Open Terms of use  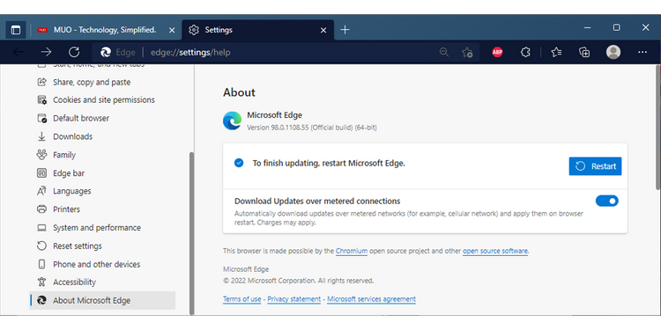click(x=242, y=299)
